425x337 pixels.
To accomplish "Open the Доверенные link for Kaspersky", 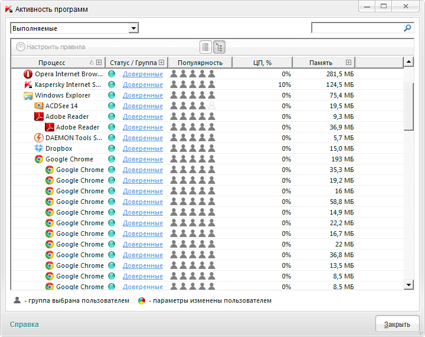I will [143, 85].
